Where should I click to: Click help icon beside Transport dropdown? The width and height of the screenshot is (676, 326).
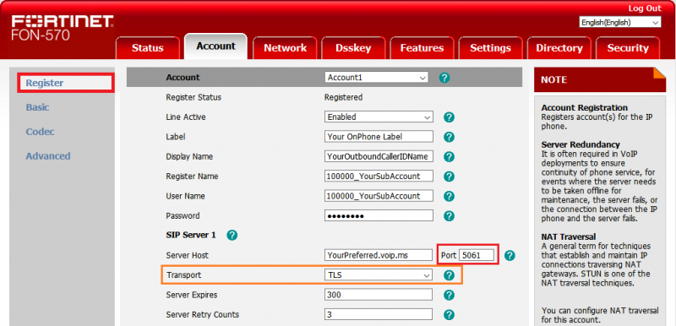pos(449,275)
